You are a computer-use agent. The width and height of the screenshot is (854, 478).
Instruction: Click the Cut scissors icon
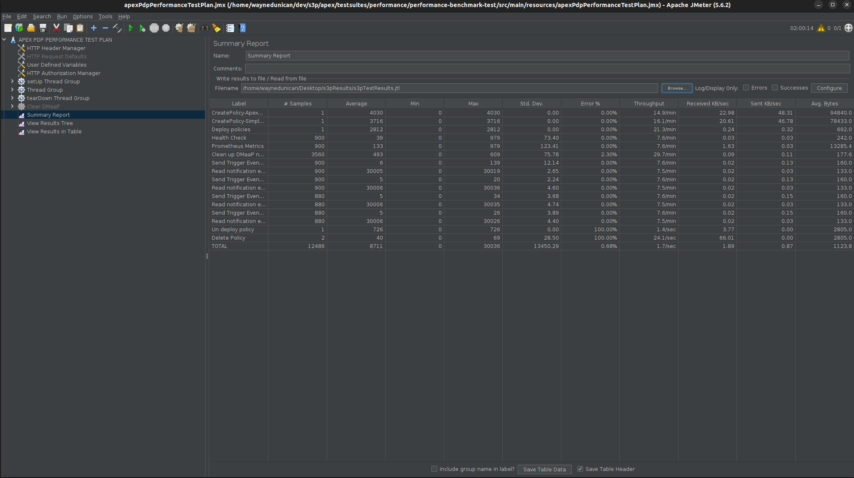56,28
